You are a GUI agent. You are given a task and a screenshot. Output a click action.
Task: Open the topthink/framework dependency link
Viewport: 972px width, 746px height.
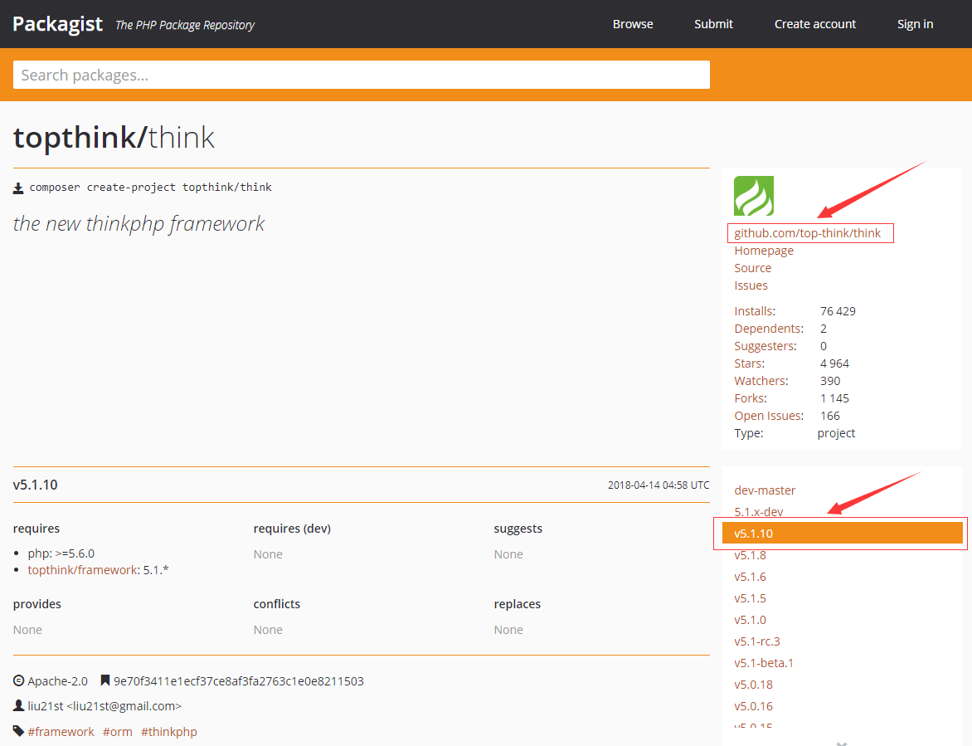click(x=82, y=570)
